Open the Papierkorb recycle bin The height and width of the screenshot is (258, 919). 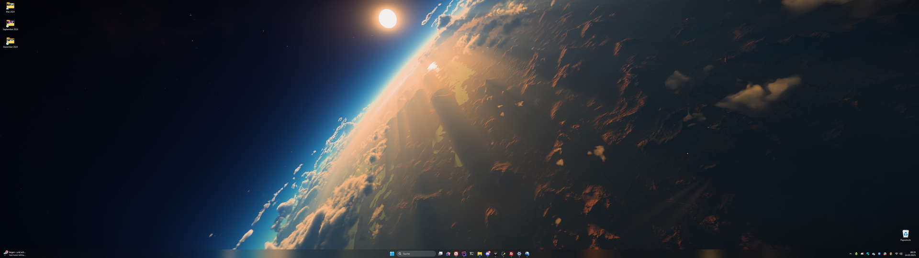(905, 234)
